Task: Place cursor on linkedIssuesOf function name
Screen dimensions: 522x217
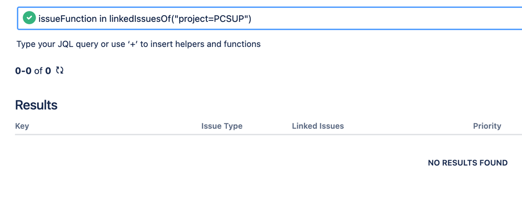Action: coord(140,19)
